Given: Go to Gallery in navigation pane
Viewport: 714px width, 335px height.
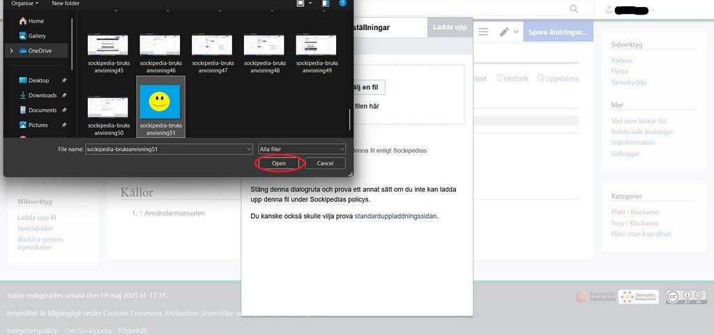Looking at the screenshot, I should 37,36.
